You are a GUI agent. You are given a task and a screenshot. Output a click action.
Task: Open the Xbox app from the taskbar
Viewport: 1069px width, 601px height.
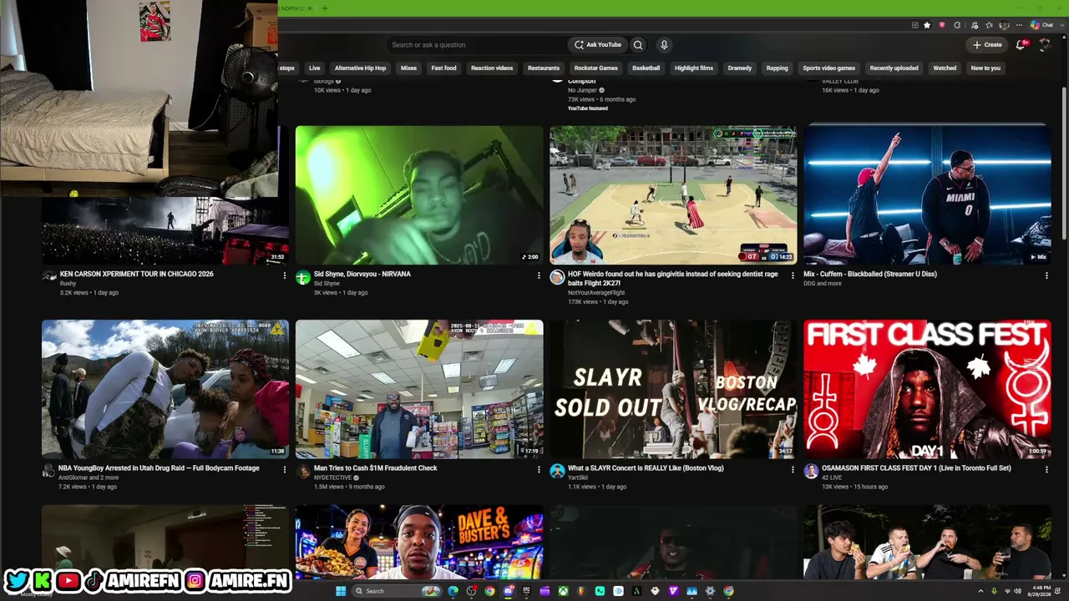point(563,591)
